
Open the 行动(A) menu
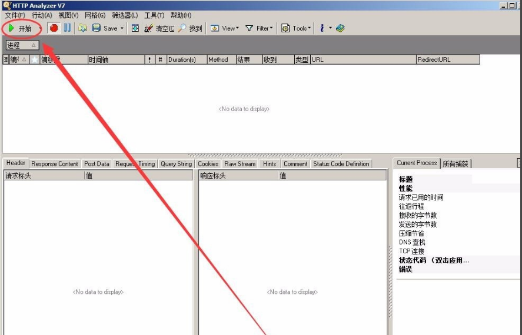click(42, 15)
